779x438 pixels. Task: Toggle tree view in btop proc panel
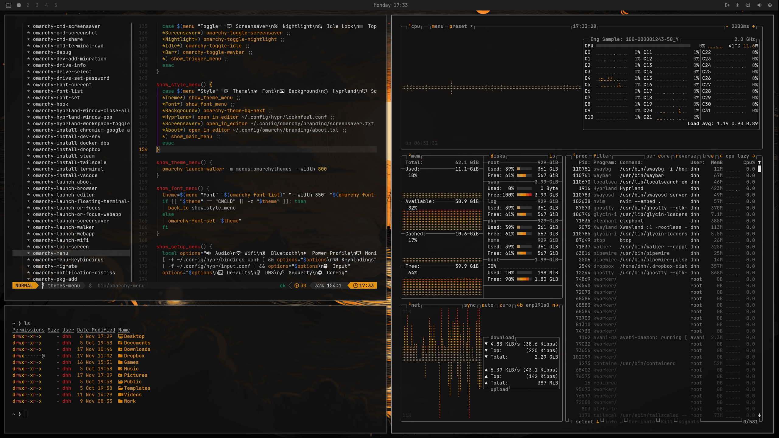point(708,156)
